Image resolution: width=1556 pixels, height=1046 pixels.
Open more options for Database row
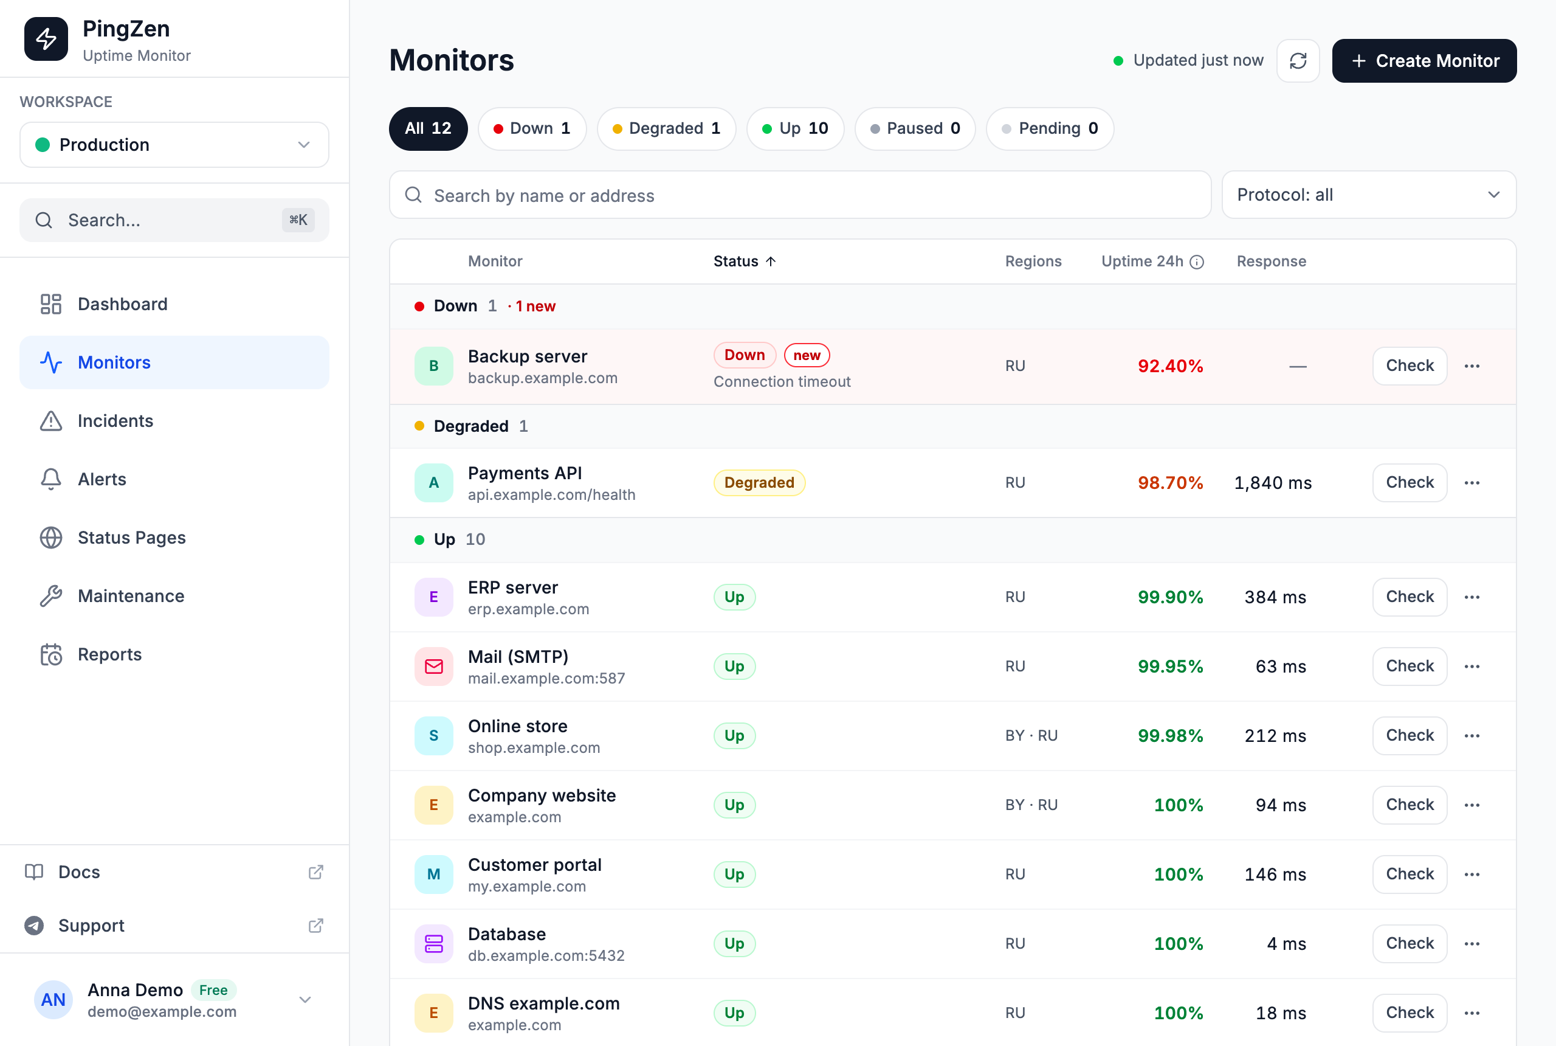[x=1472, y=944]
